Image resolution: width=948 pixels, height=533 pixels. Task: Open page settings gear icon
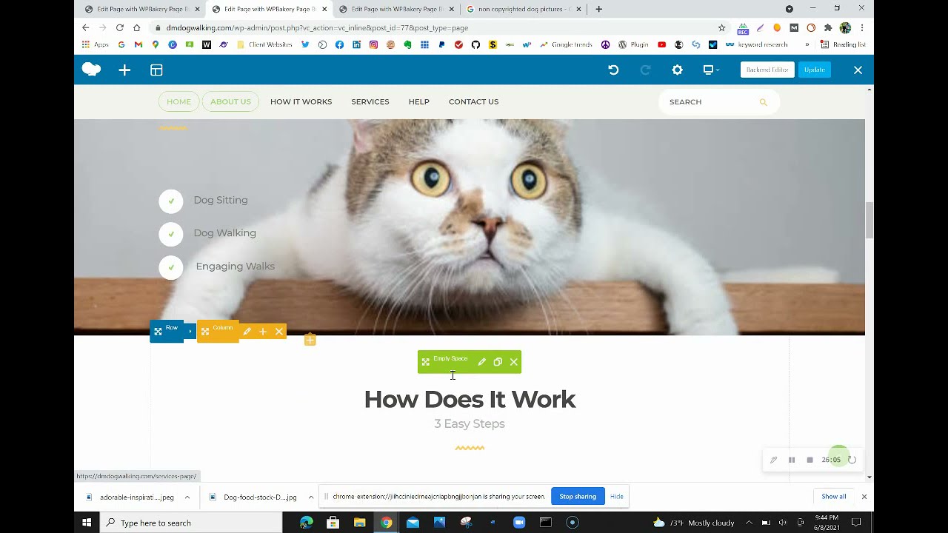[677, 70]
